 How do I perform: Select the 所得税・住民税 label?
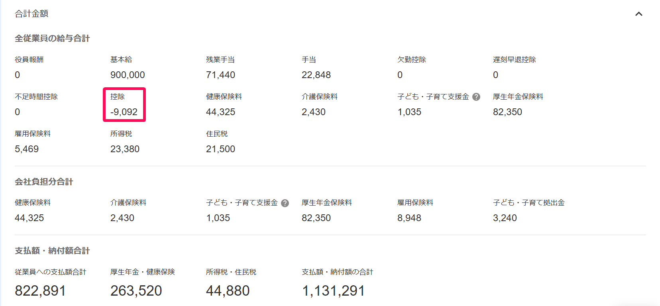pyautogui.click(x=231, y=272)
